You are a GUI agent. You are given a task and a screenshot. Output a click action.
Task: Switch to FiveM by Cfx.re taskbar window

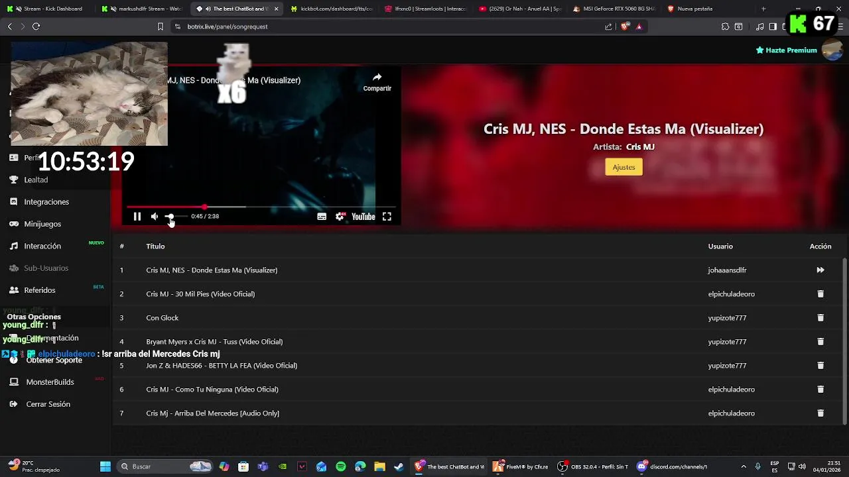pos(521,466)
